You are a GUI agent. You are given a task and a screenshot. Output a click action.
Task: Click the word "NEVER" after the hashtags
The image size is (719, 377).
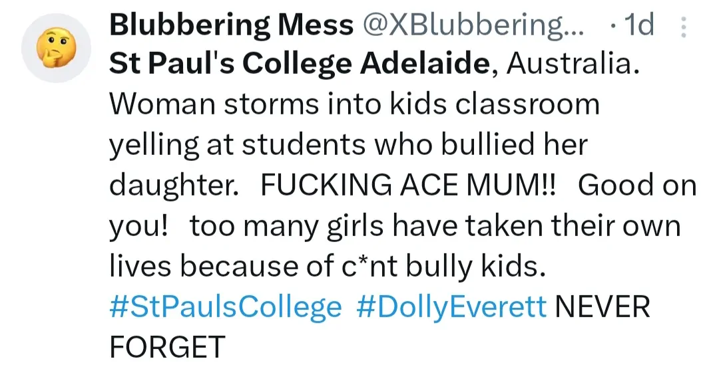[602, 307]
